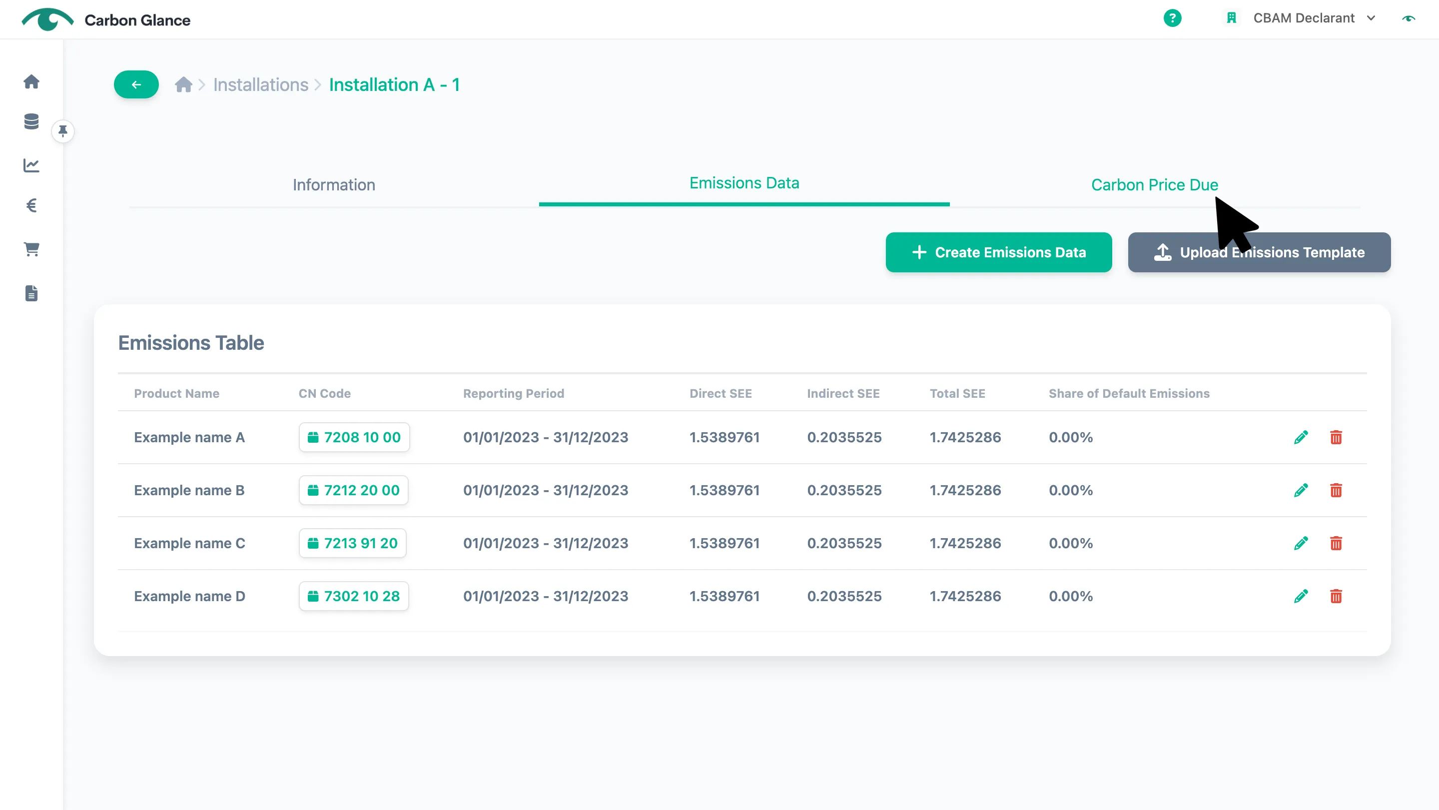Go back with the green arrow button
The height and width of the screenshot is (810, 1439).
click(136, 85)
